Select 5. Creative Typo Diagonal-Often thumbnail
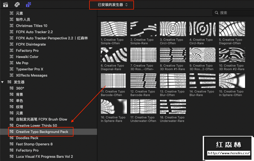This screenshot has width=254, height=161. 232,29
